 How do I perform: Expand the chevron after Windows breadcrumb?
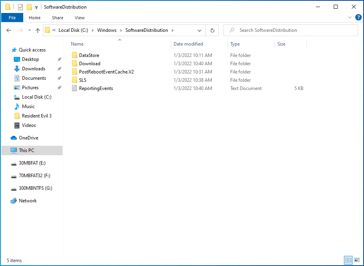(121, 30)
